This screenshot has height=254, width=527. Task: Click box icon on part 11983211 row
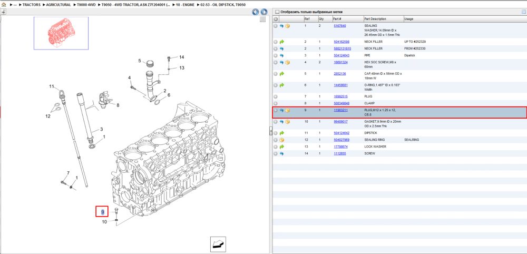pyautogui.click(x=287, y=110)
